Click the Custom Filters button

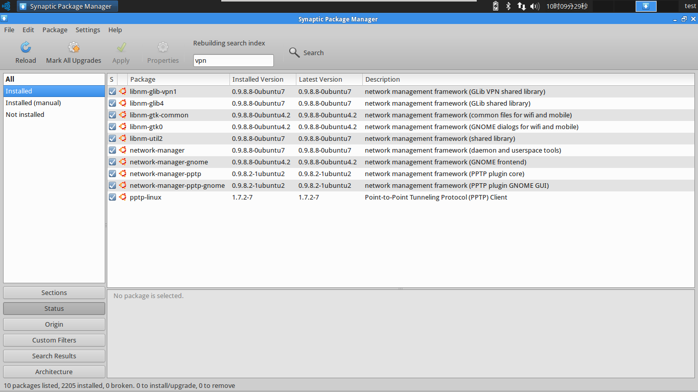click(54, 340)
